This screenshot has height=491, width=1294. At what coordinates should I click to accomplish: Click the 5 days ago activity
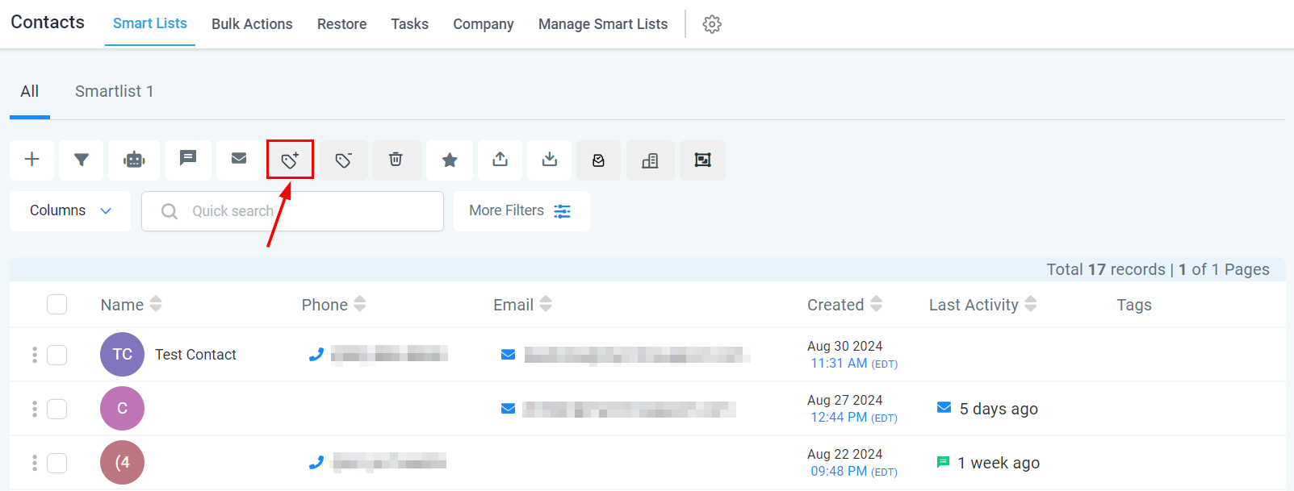coord(999,409)
